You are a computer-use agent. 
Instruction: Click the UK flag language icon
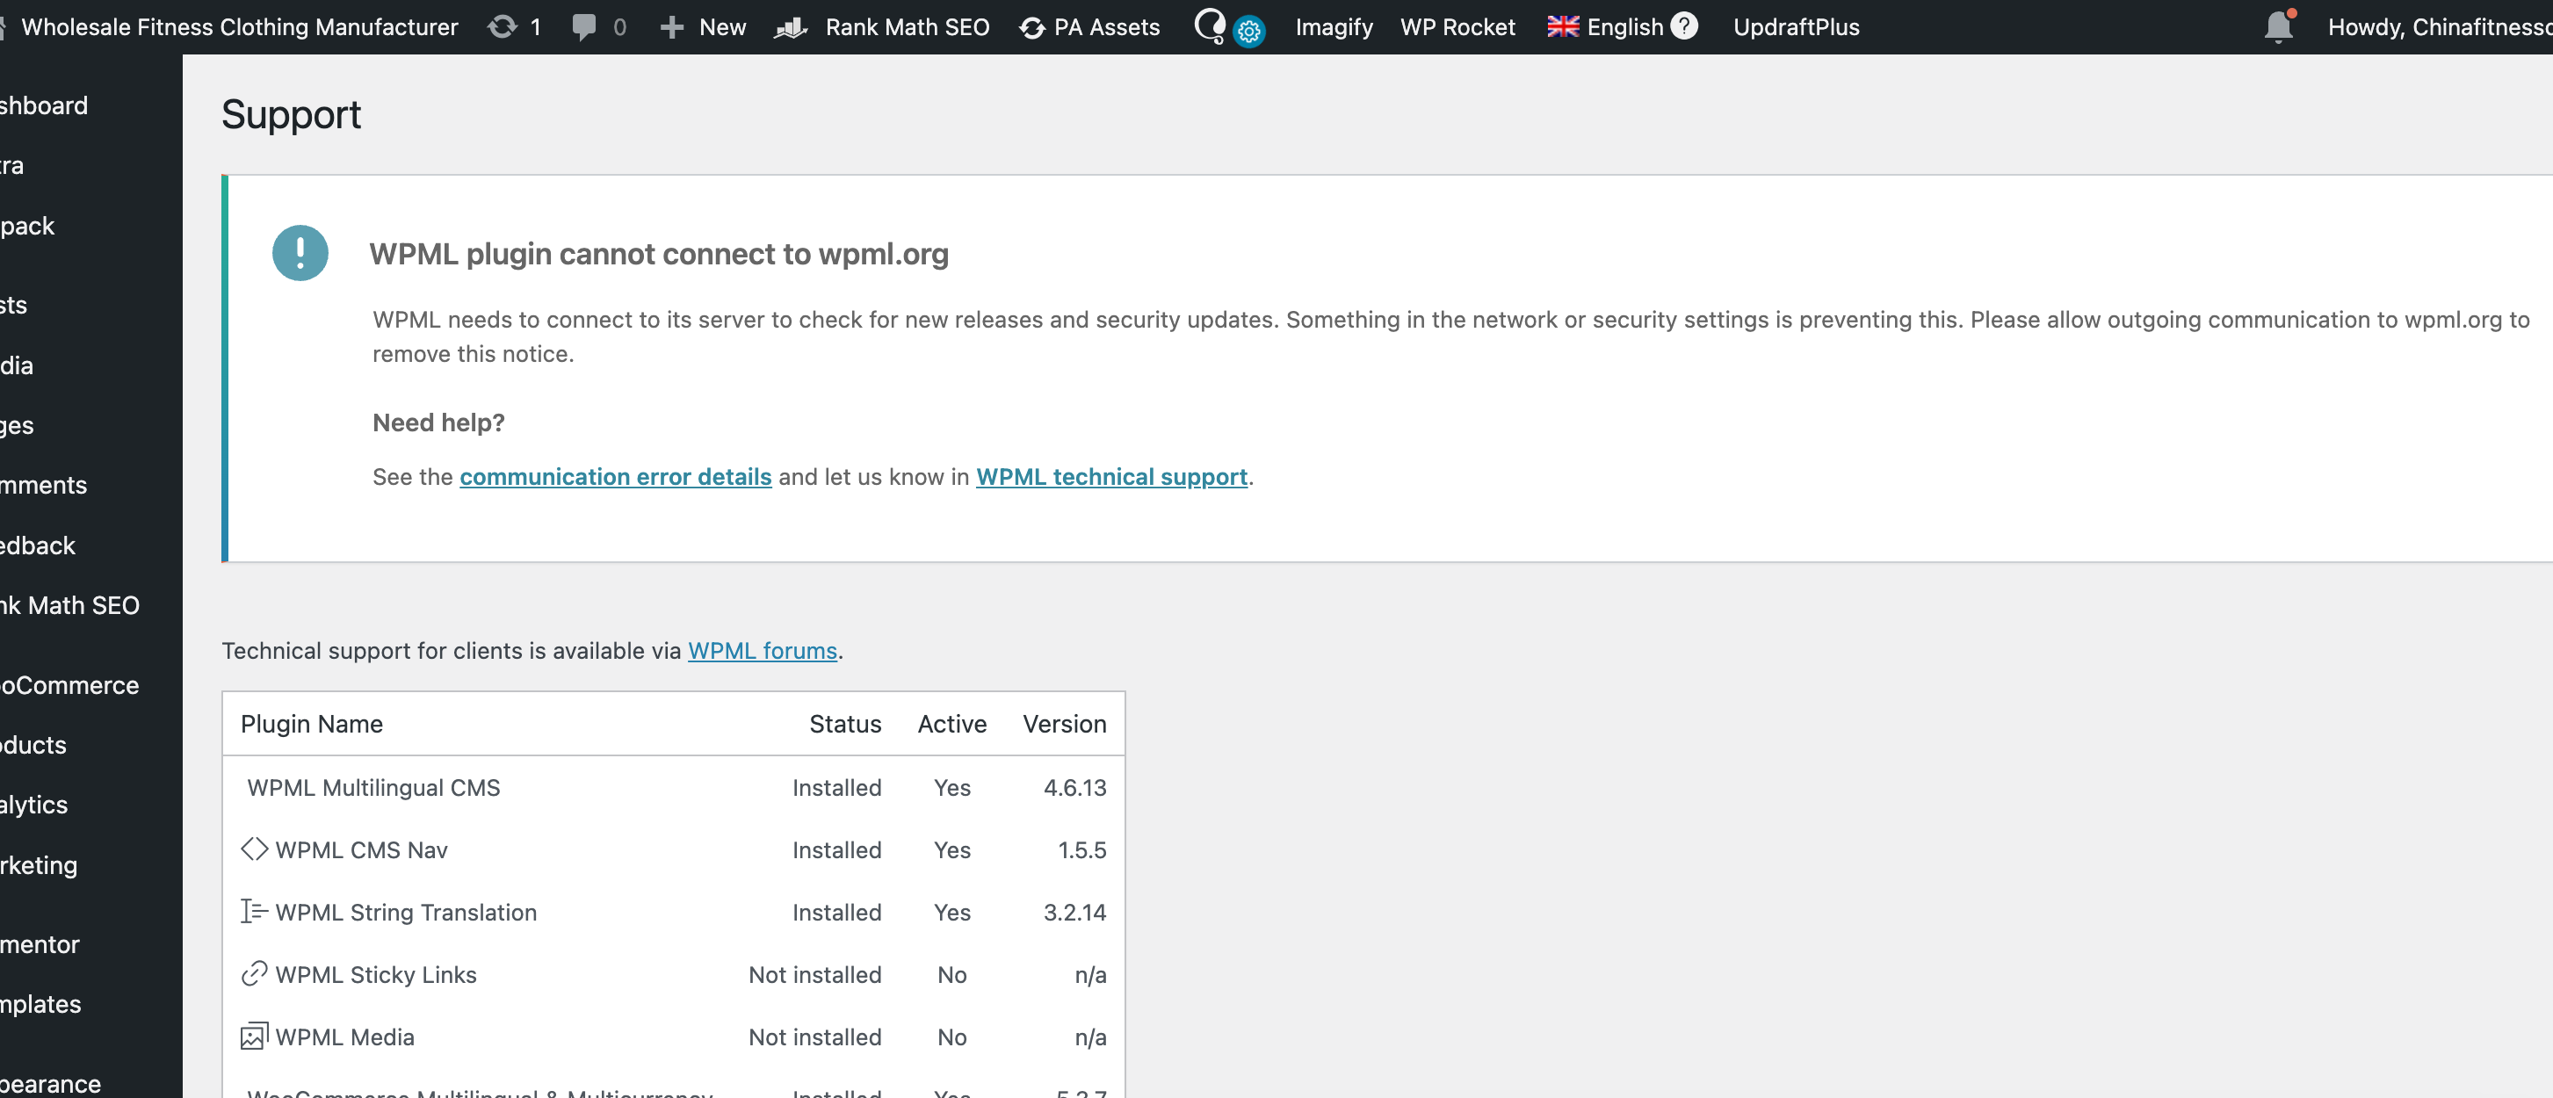1563,26
